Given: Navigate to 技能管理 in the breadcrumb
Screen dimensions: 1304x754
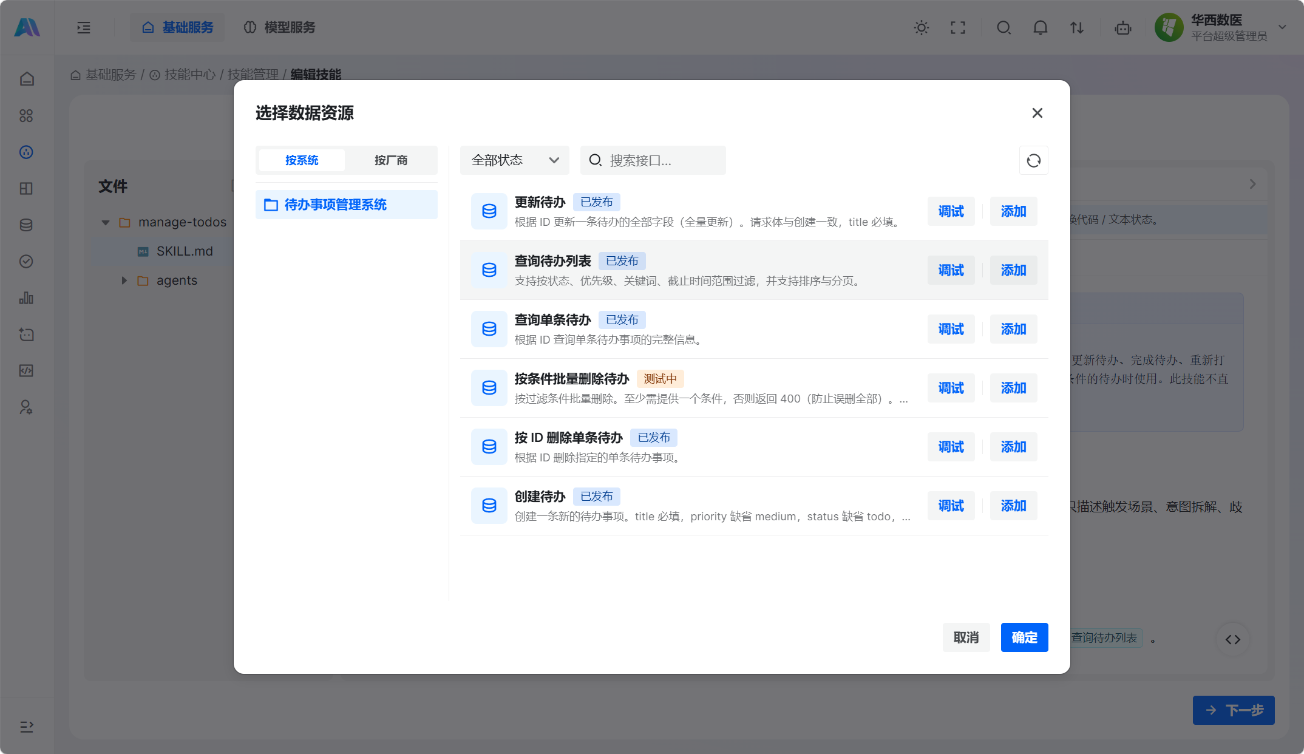Looking at the screenshot, I should [x=253, y=75].
